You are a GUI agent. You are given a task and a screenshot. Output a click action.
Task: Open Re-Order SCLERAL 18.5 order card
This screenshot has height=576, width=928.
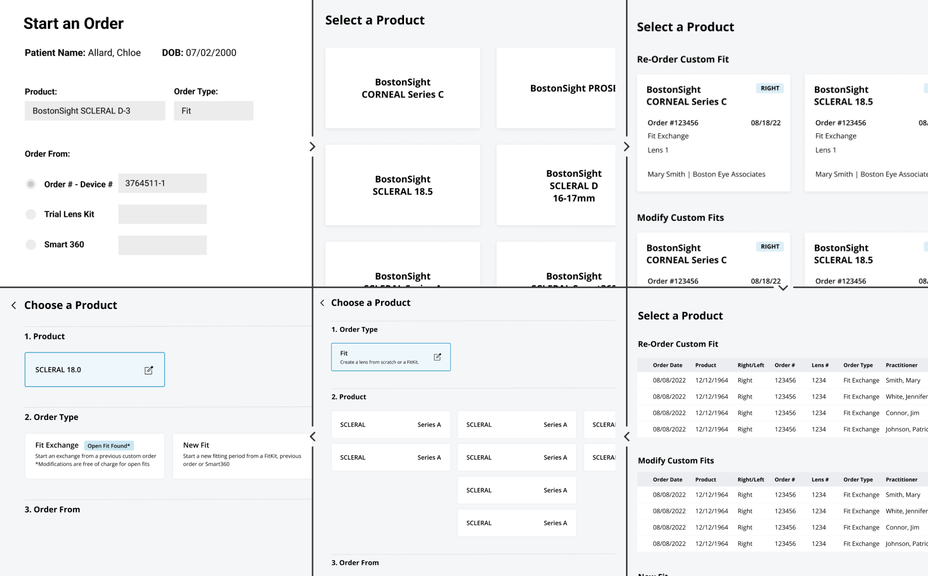[x=866, y=132]
